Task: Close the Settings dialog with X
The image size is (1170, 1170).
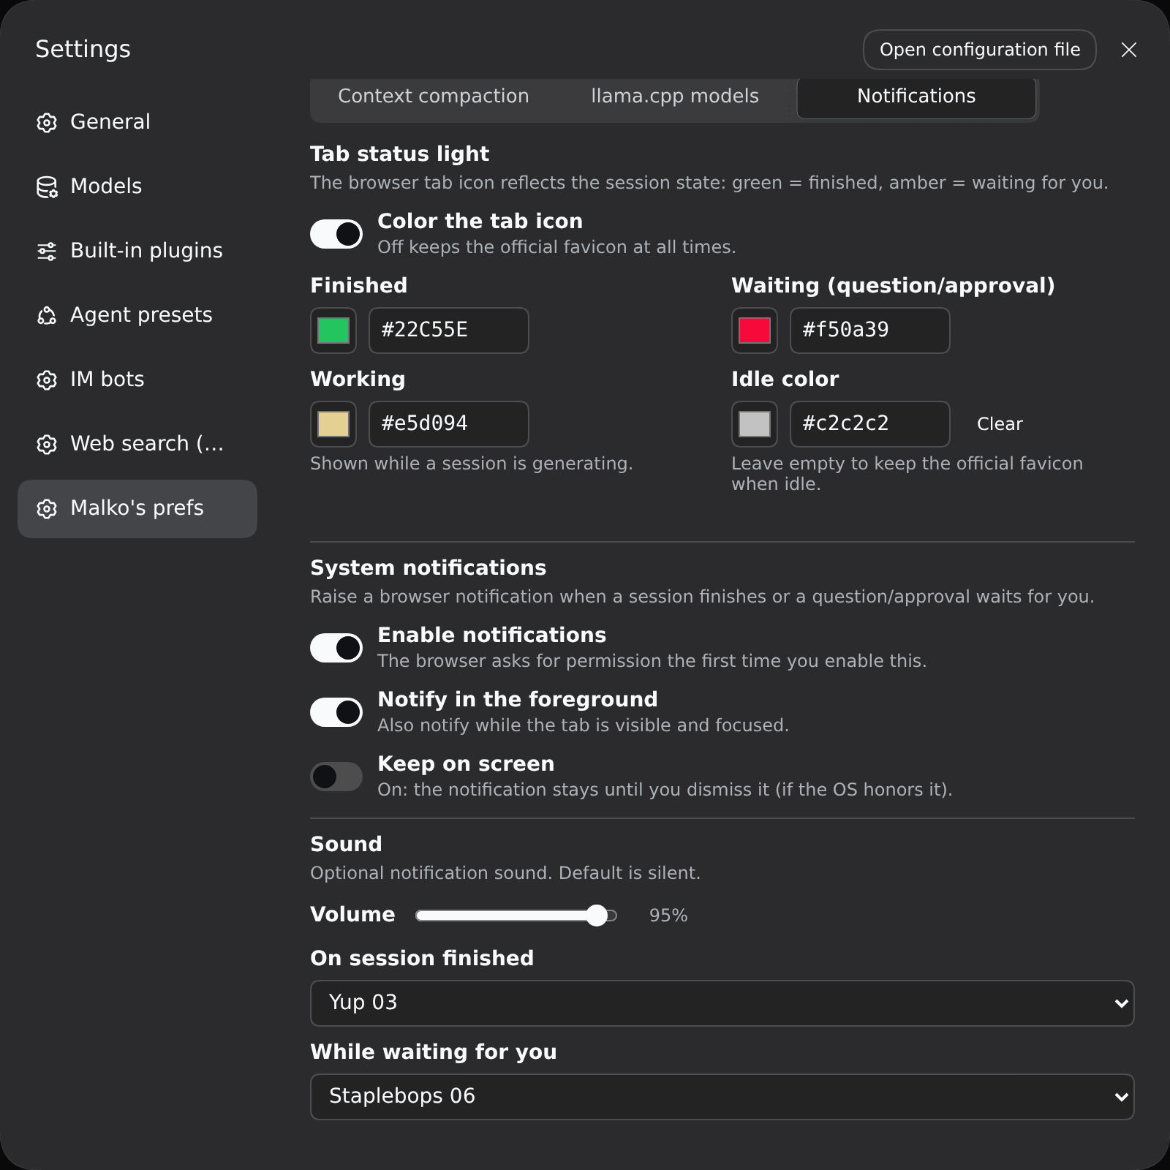Action: click(1129, 50)
